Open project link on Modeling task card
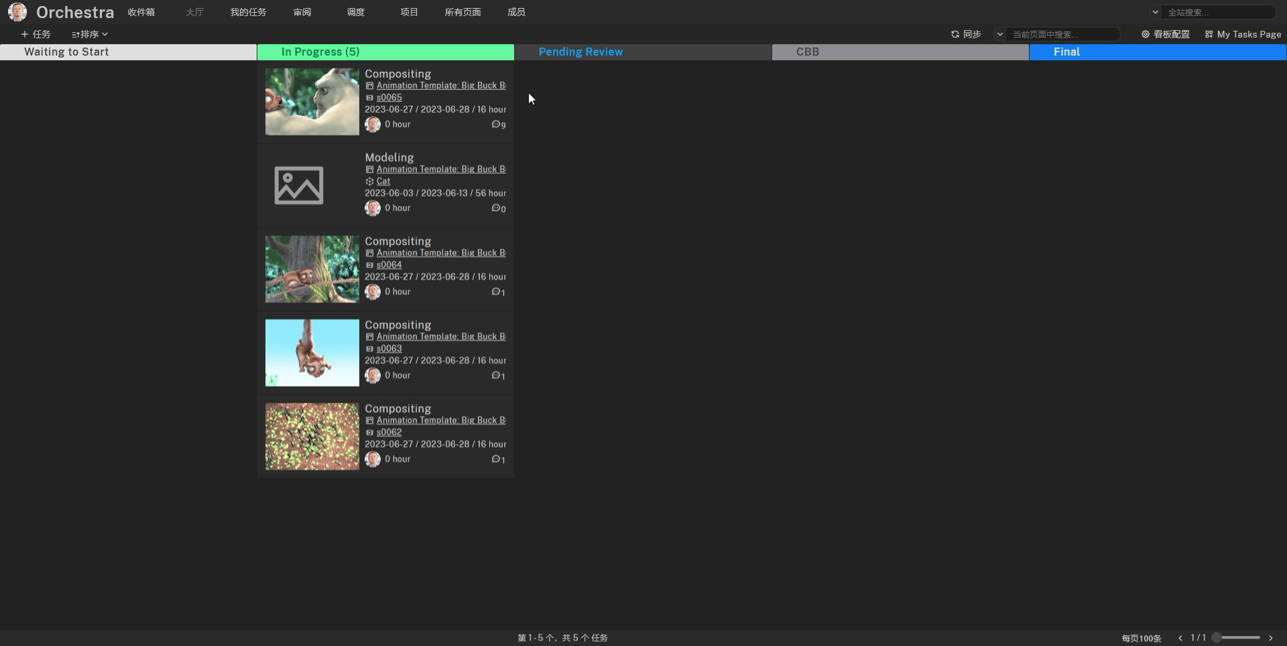The width and height of the screenshot is (1287, 646). (441, 170)
